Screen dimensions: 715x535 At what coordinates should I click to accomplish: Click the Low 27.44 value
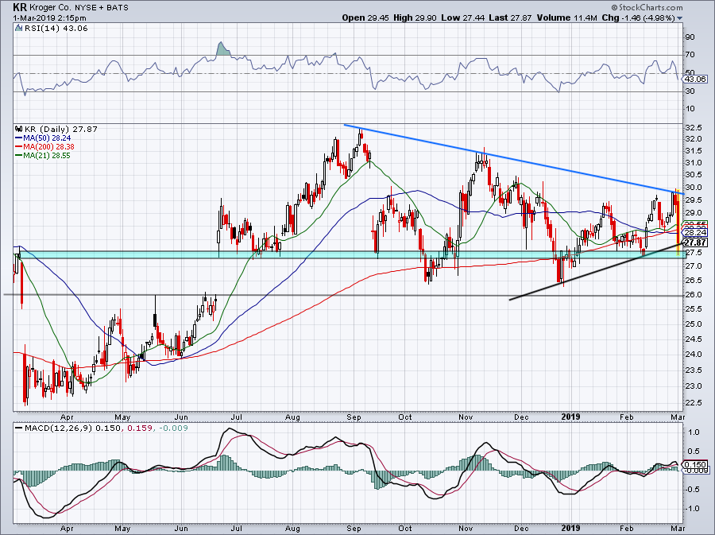462,17
